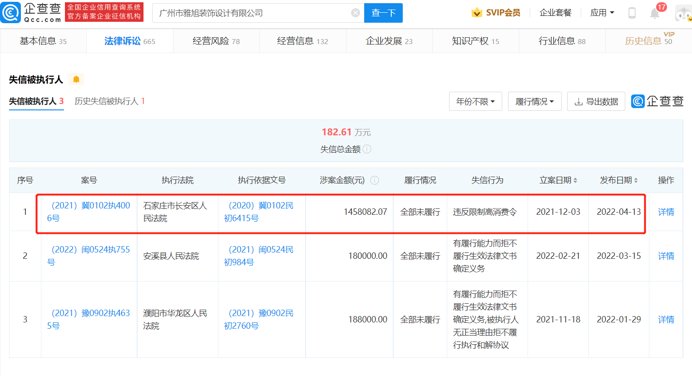Click the mobile phone icon in header
The height and width of the screenshot is (376, 692).
[x=632, y=13]
